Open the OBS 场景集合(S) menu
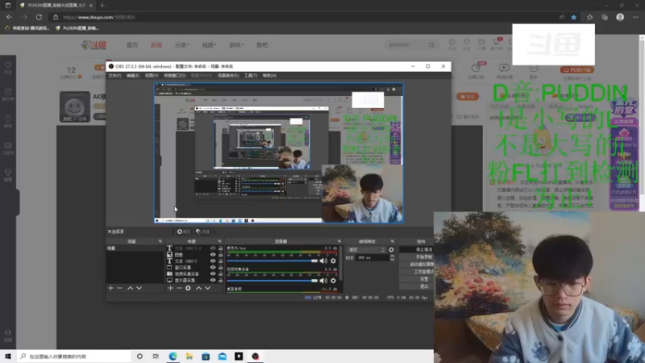This screenshot has height=363, width=645. pyautogui.click(x=228, y=76)
